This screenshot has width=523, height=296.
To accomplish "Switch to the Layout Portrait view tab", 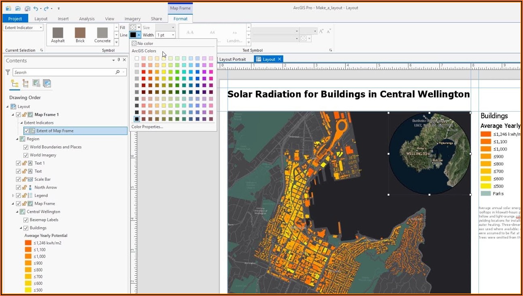I will (232, 59).
